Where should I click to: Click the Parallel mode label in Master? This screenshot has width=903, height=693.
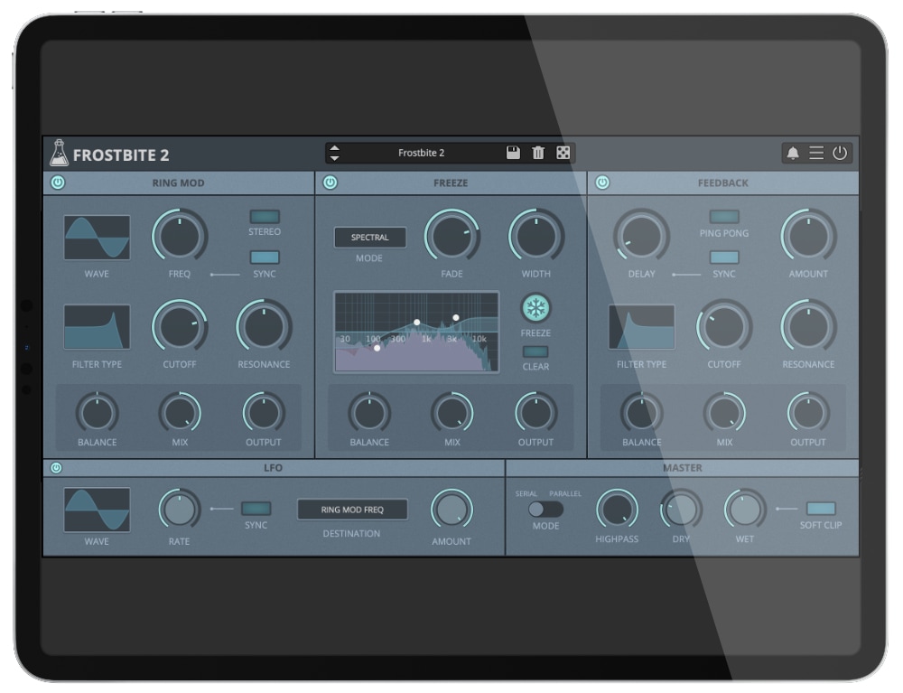565,493
